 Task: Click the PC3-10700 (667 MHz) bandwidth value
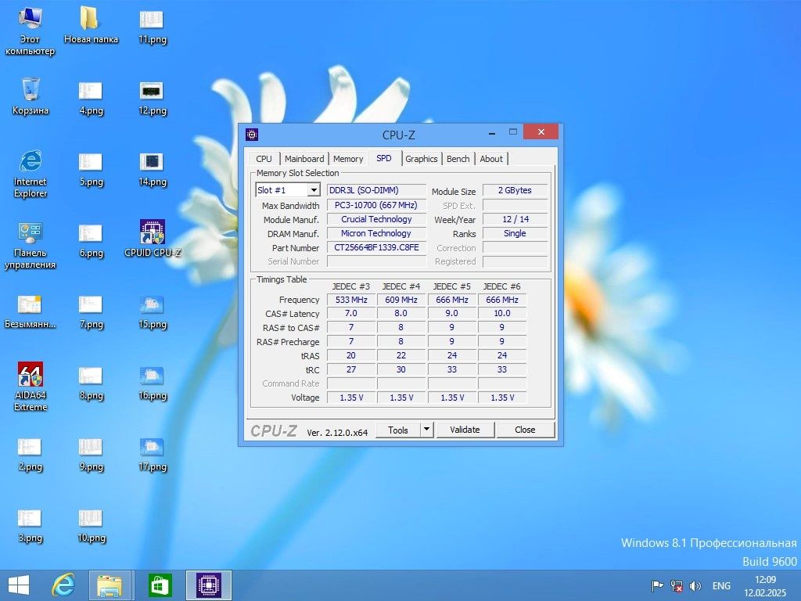point(376,205)
